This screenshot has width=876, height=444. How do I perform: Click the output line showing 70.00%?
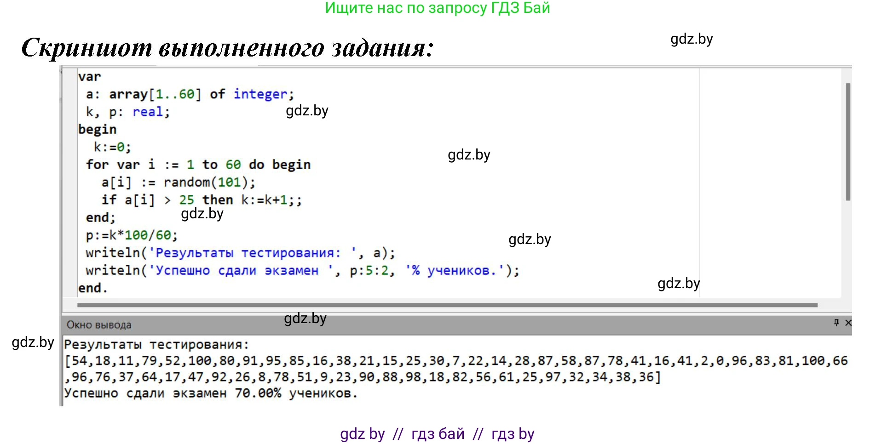tap(211, 393)
